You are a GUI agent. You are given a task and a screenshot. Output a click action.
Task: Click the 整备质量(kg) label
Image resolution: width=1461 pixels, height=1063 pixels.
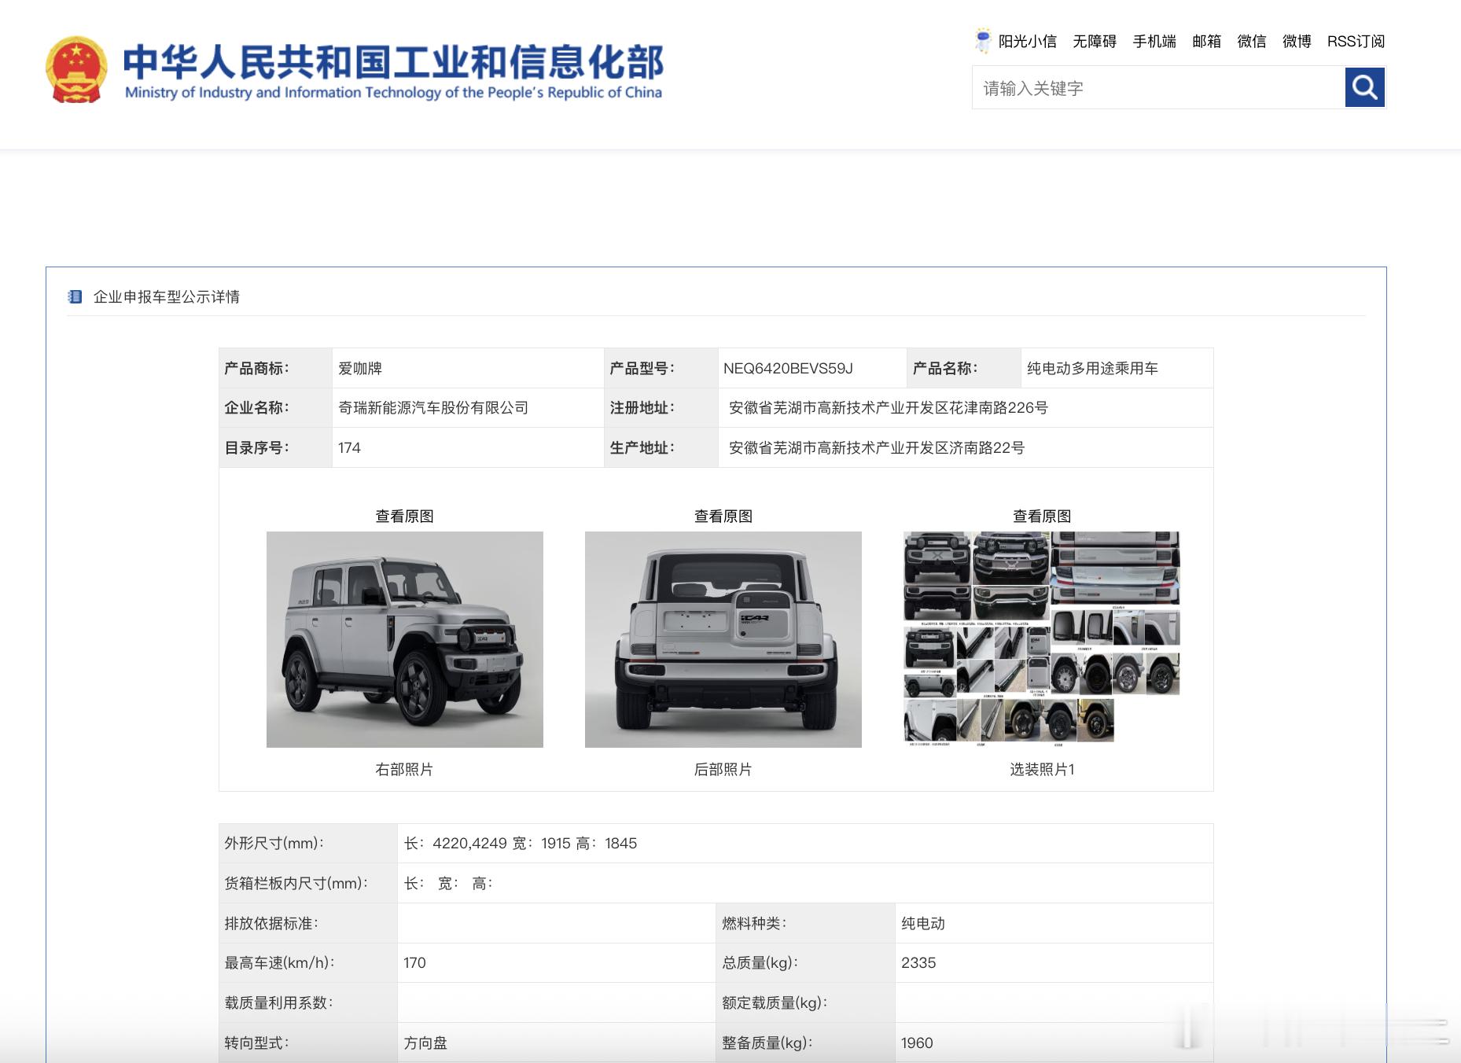click(767, 1043)
